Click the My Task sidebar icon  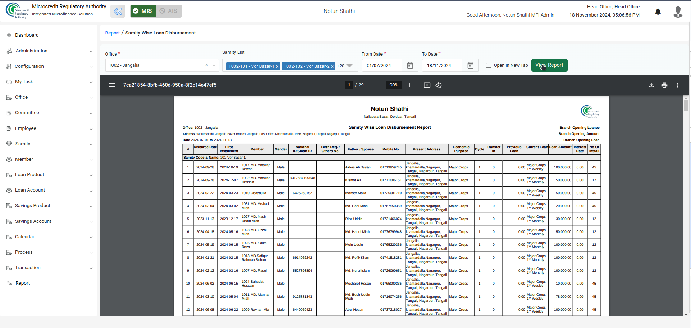pos(9,82)
